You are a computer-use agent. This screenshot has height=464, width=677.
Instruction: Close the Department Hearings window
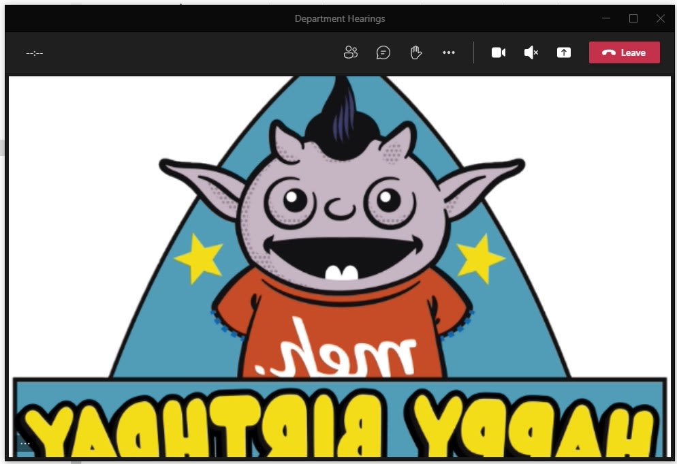click(x=660, y=18)
